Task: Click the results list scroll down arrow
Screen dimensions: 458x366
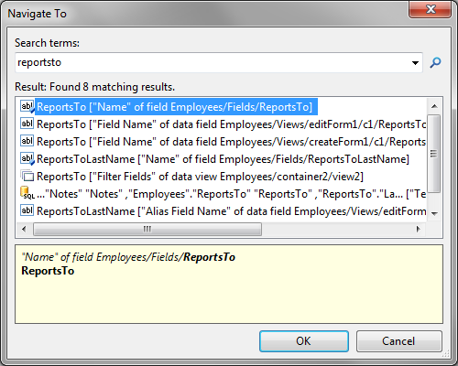Action: pyautogui.click(x=434, y=214)
